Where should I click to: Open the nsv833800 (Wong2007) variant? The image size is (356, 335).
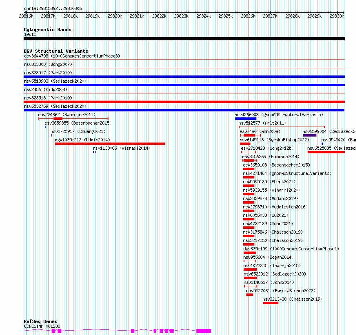48,64
